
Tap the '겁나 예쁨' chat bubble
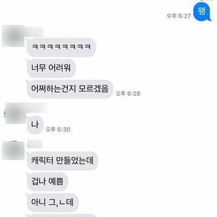point(47,182)
